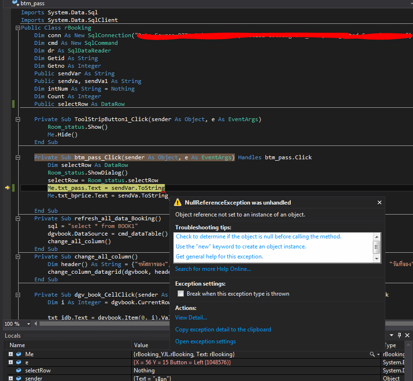Click the line 'Imports System.Data.SqlClient'
The image size is (413, 381).
70,20
